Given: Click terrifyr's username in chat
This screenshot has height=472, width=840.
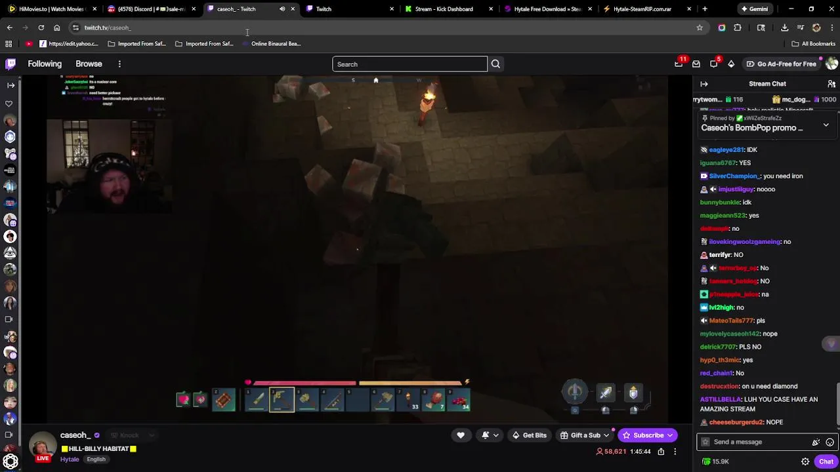Looking at the screenshot, I should pyautogui.click(x=720, y=255).
